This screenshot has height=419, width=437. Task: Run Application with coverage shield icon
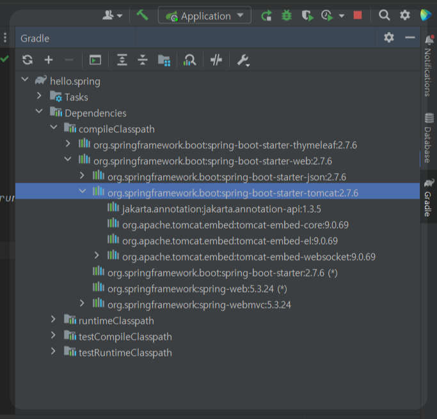[x=307, y=15]
